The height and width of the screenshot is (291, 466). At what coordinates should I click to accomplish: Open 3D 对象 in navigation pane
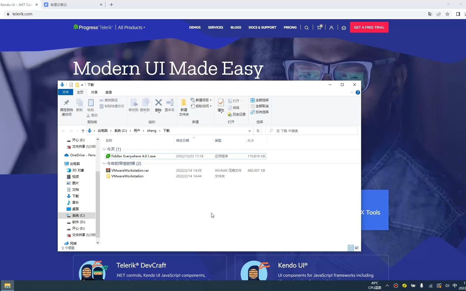[x=76, y=170]
